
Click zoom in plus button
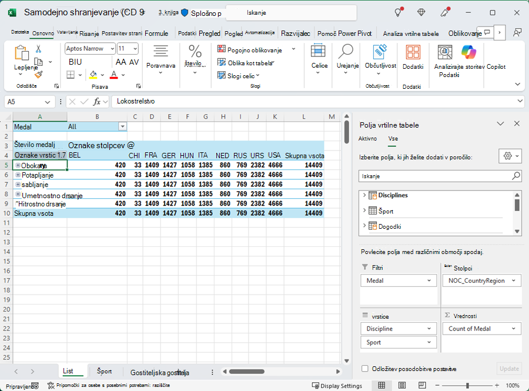(497, 385)
